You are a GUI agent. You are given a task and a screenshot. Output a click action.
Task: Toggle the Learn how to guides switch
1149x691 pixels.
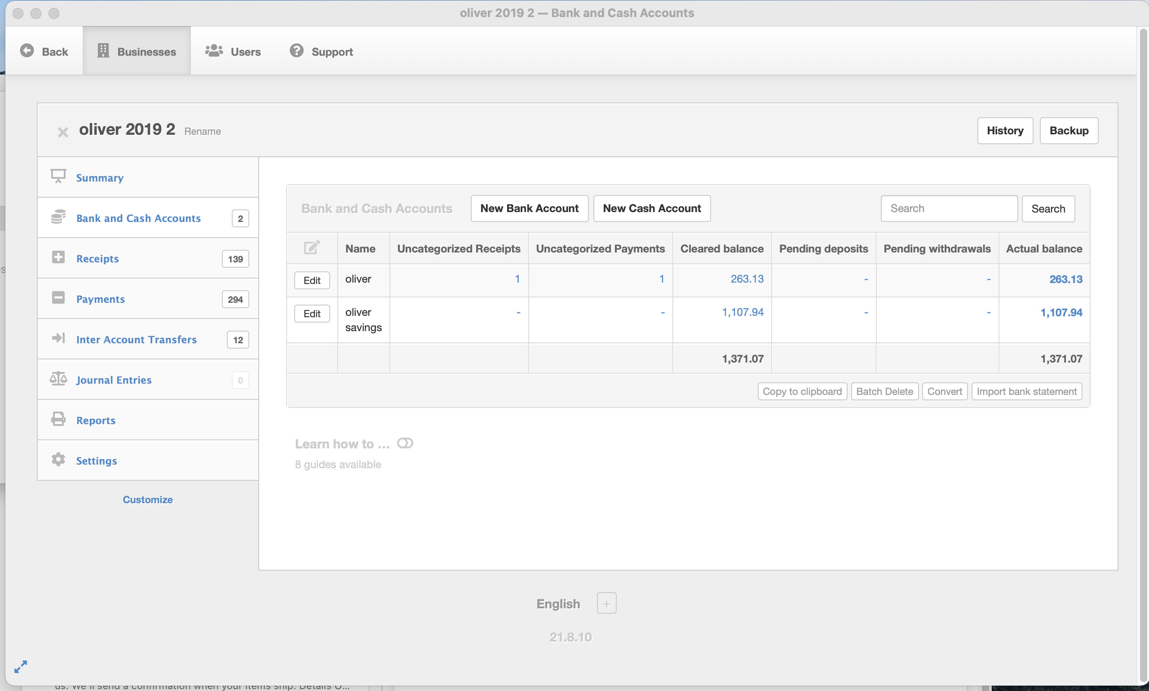(405, 443)
